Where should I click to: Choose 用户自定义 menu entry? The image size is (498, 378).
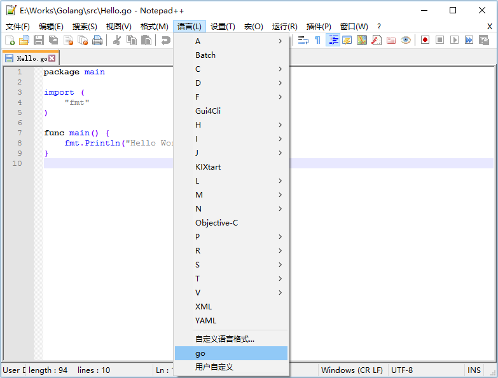pyautogui.click(x=232, y=367)
